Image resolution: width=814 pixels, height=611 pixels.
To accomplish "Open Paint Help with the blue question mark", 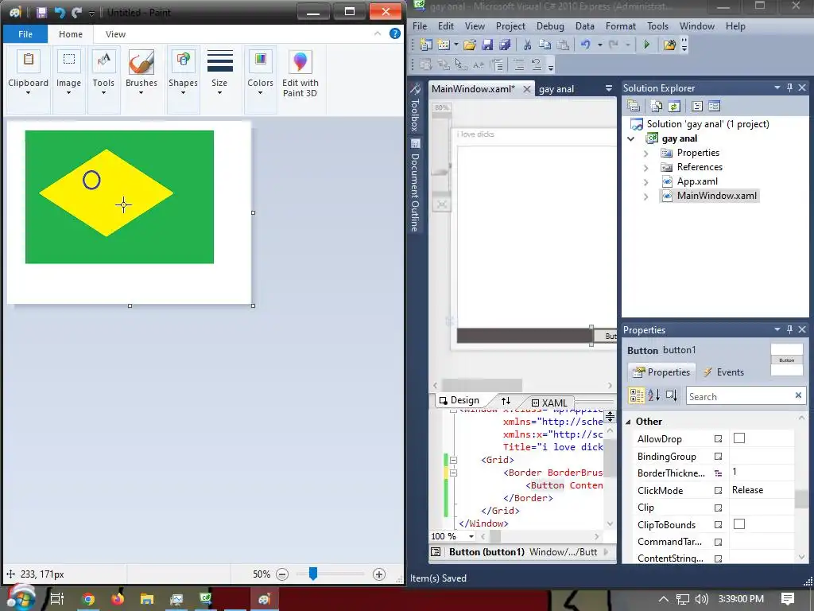I will click(x=395, y=33).
